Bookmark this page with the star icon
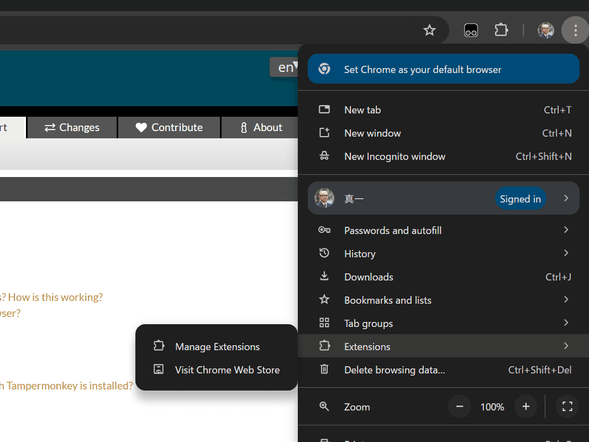 [429, 30]
